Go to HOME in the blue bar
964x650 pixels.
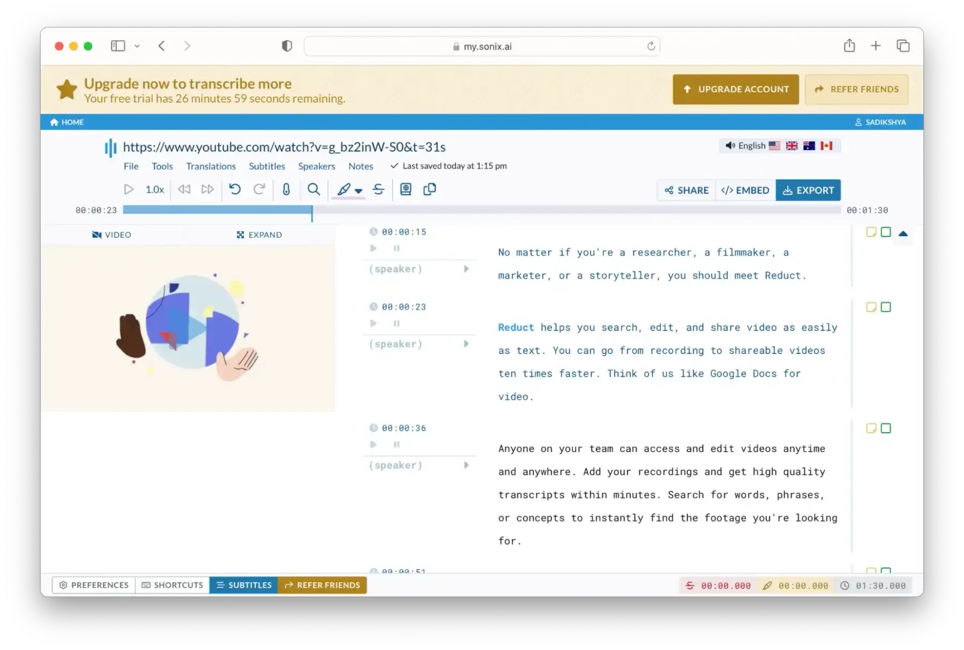[x=67, y=122]
